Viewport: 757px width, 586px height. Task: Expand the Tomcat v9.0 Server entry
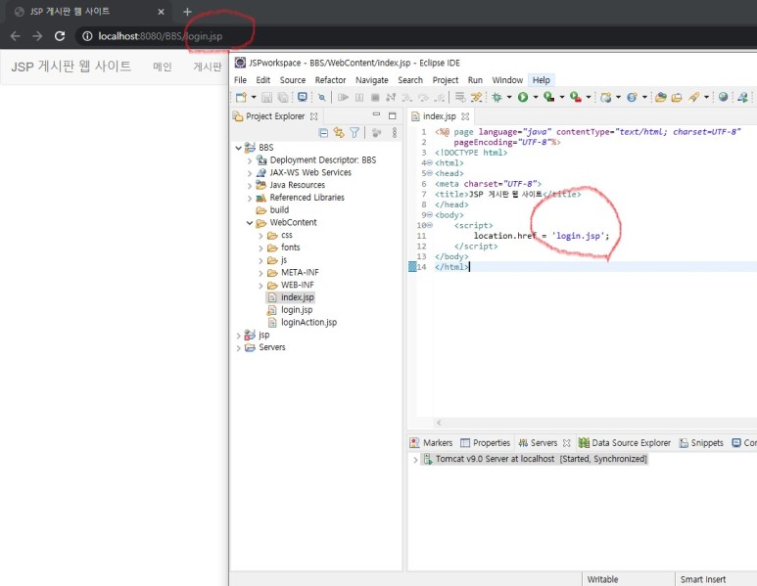coord(415,459)
